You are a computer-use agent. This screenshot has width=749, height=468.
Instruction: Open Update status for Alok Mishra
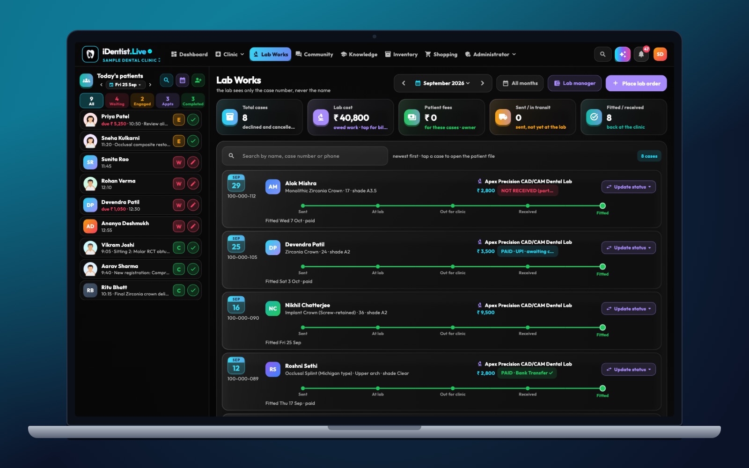pyautogui.click(x=629, y=187)
